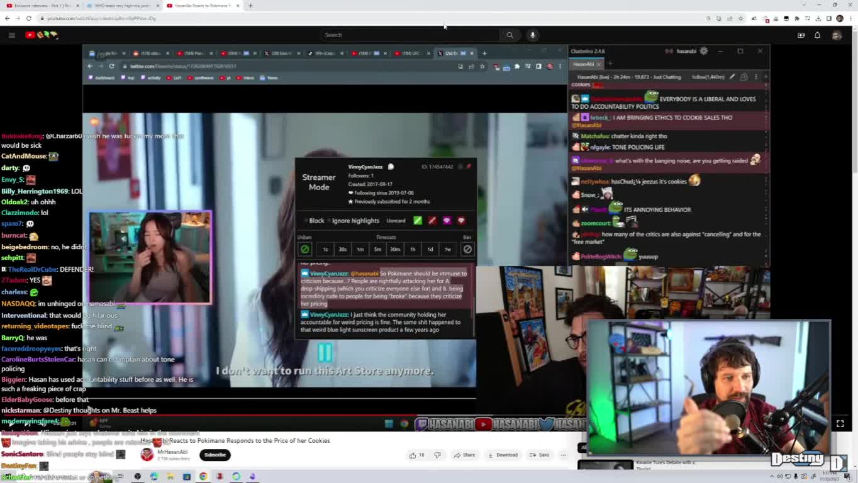Download the video
Viewport: 858px width, 483px height.
[502, 455]
